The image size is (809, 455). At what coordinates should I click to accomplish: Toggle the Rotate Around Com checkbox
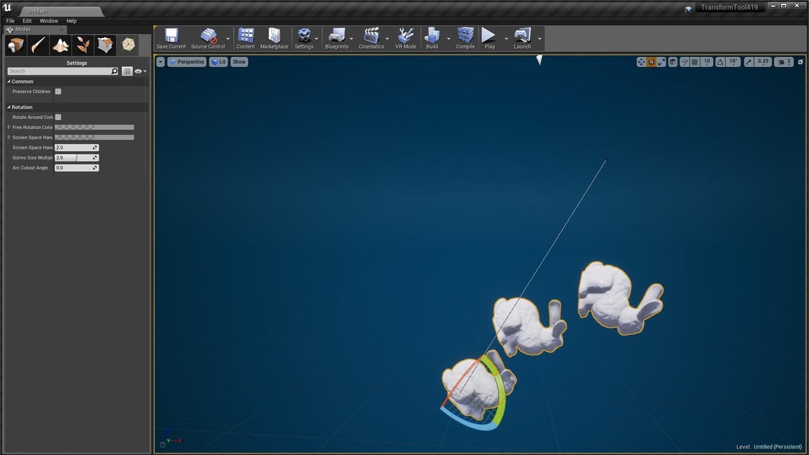point(58,117)
